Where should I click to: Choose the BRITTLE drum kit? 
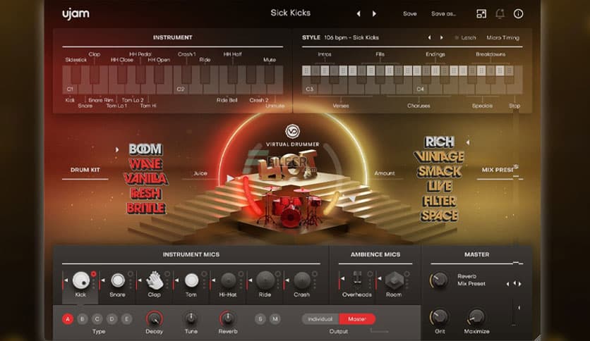pyautogui.click(x=145, y=208)
